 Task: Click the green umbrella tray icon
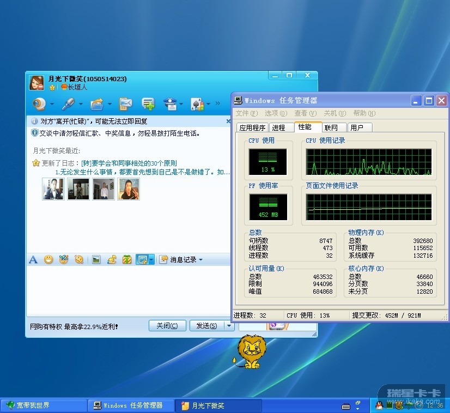pos(409,405)
